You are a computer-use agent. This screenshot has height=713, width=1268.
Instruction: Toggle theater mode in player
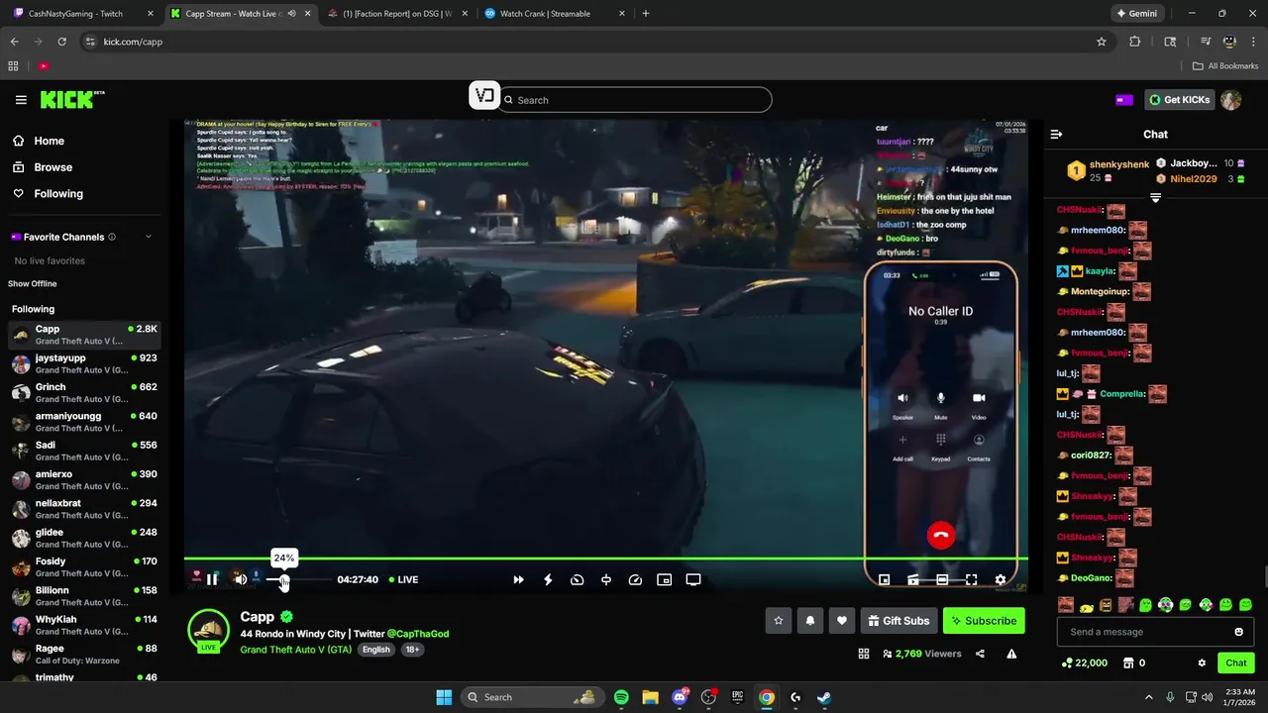coord(942,579)
